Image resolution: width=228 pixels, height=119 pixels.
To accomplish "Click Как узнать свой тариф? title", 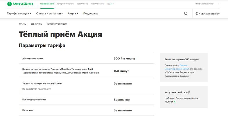I will point(177,92).
